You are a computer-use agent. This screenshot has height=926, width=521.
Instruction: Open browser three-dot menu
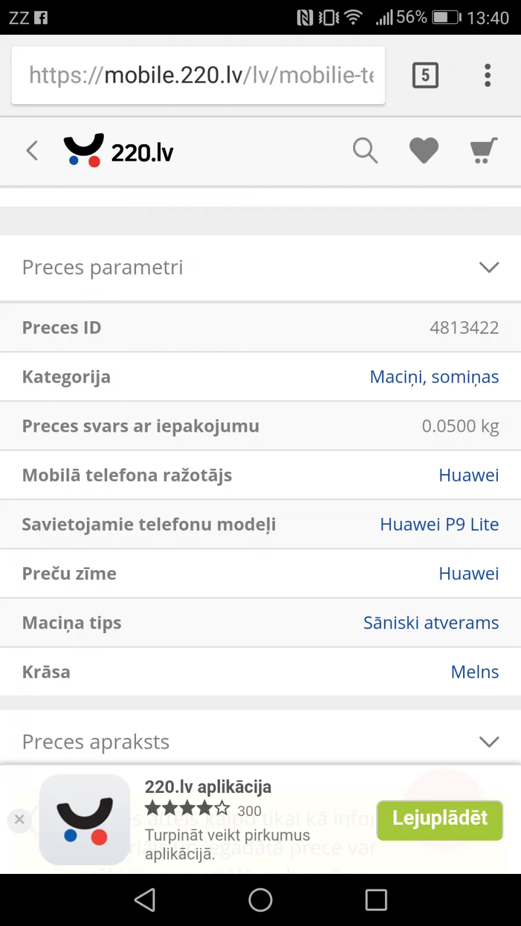[x=487, y=75]
